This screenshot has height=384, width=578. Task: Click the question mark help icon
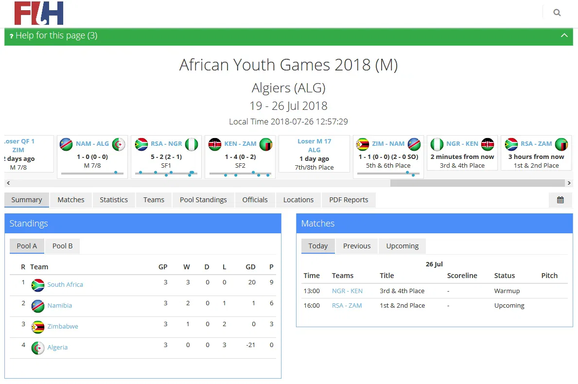(11, 36)
